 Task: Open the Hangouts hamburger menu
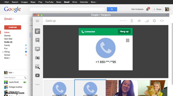(x=38, y=21)
